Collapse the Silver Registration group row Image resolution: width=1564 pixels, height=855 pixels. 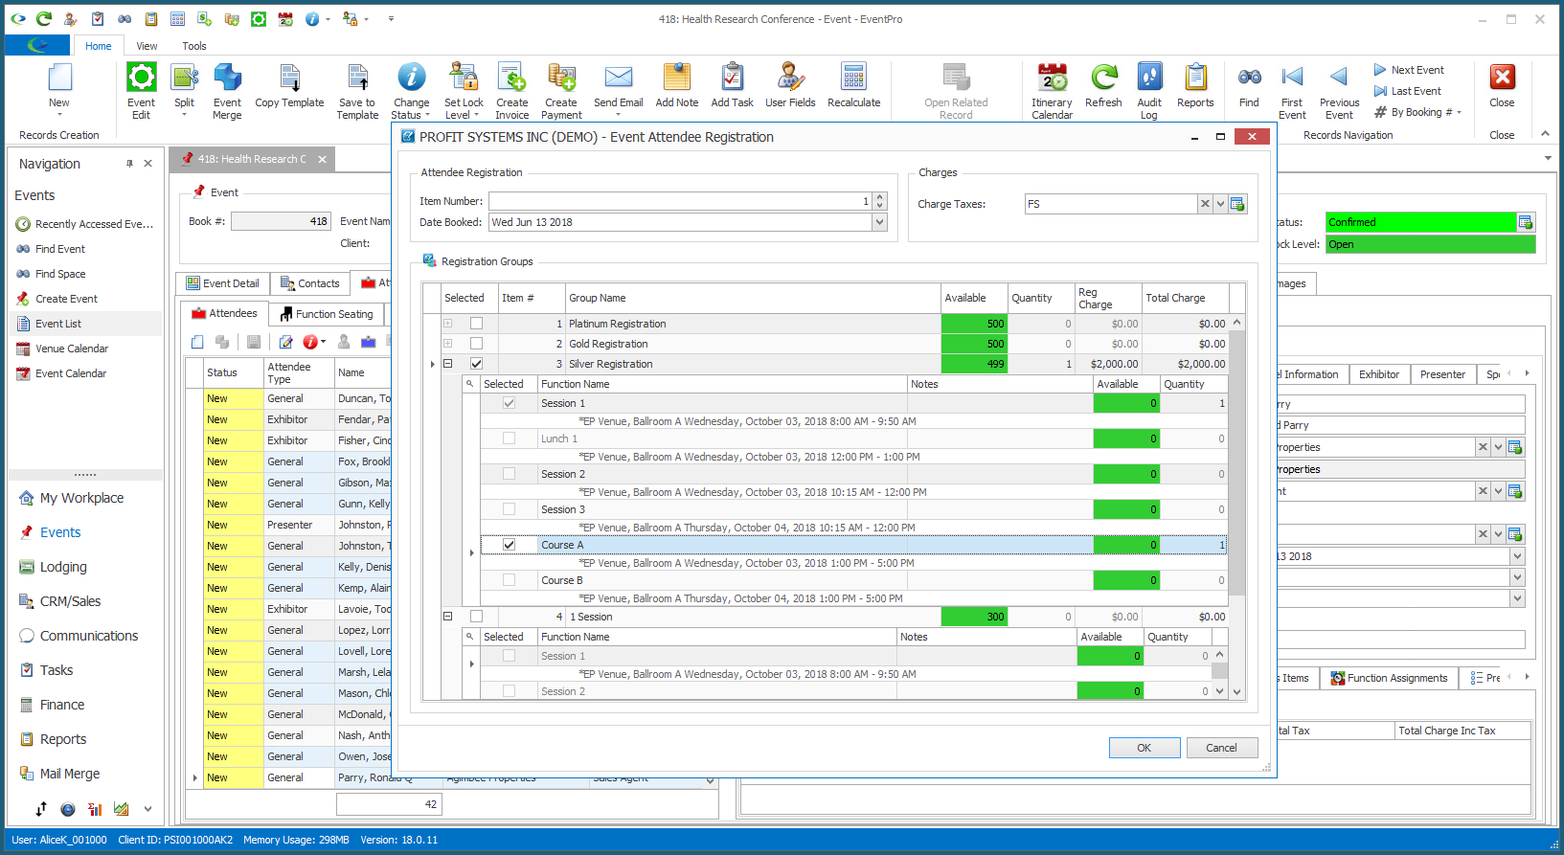447,364
